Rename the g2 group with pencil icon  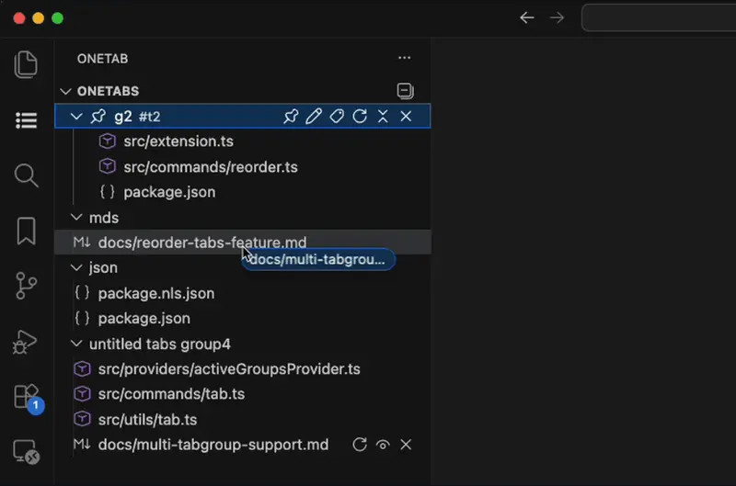[314, 117]
